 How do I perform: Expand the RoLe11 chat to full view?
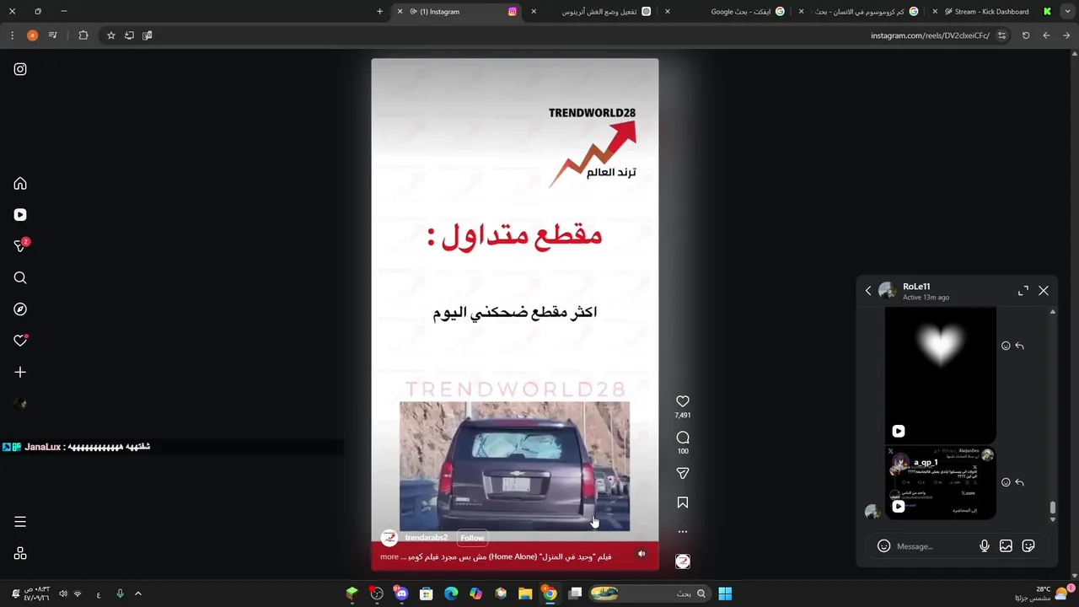pos(1023,291)
